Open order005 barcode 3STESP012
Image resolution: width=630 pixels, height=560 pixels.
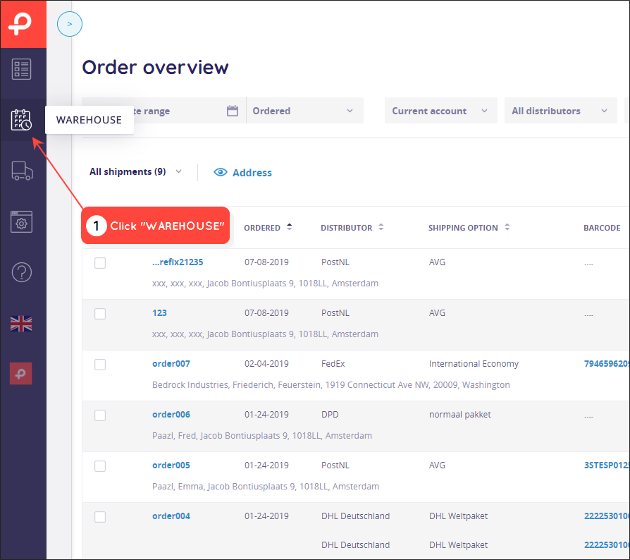(x=606, y=465)
